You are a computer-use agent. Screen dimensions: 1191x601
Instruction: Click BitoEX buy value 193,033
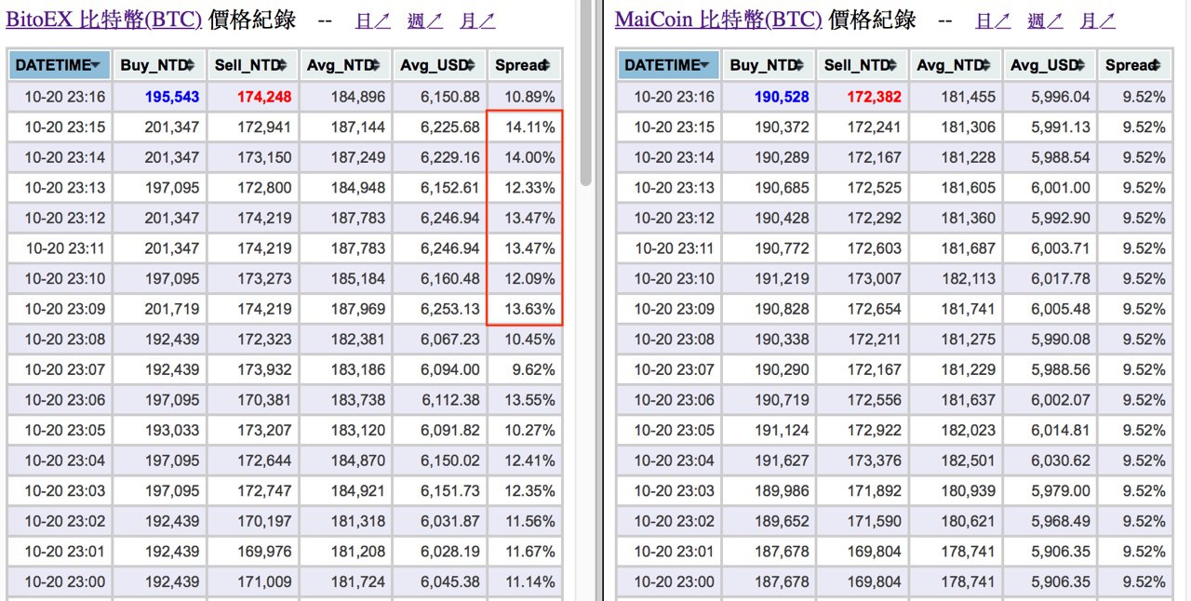coord(172,431)
